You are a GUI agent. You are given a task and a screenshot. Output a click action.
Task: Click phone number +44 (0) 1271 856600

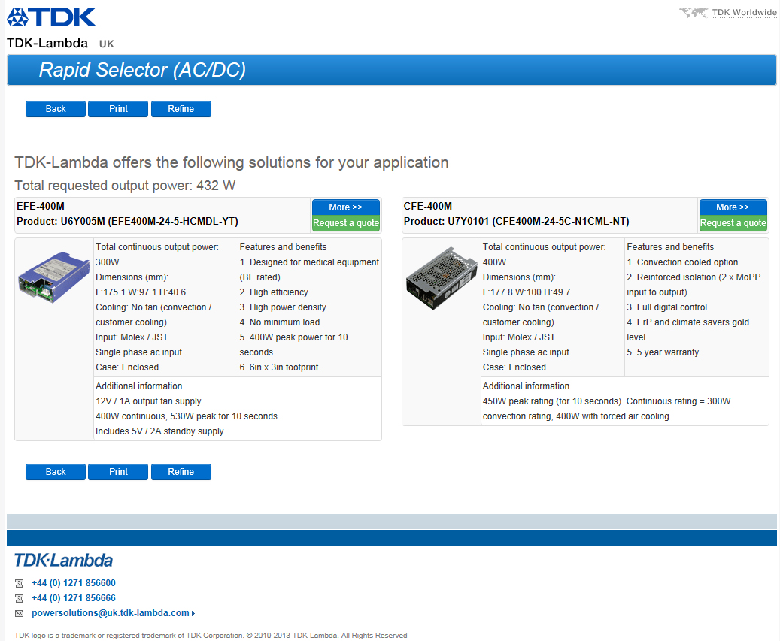tap(74, 583)
